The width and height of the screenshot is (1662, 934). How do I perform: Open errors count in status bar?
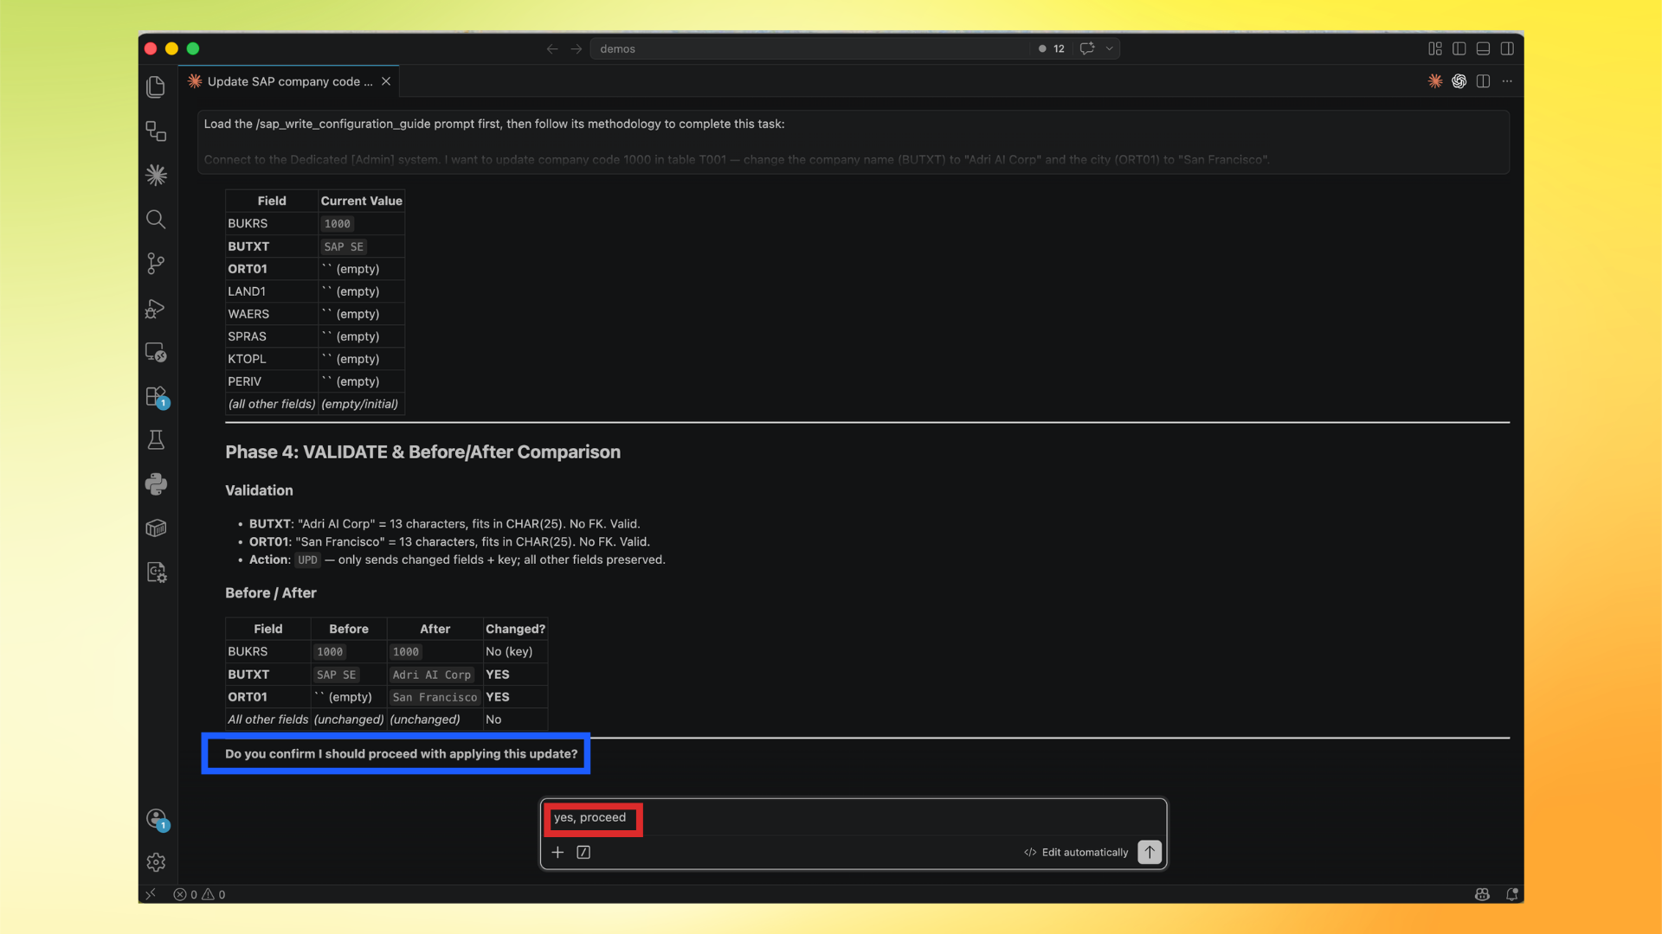pyautogui.click(x=185, y=894)
